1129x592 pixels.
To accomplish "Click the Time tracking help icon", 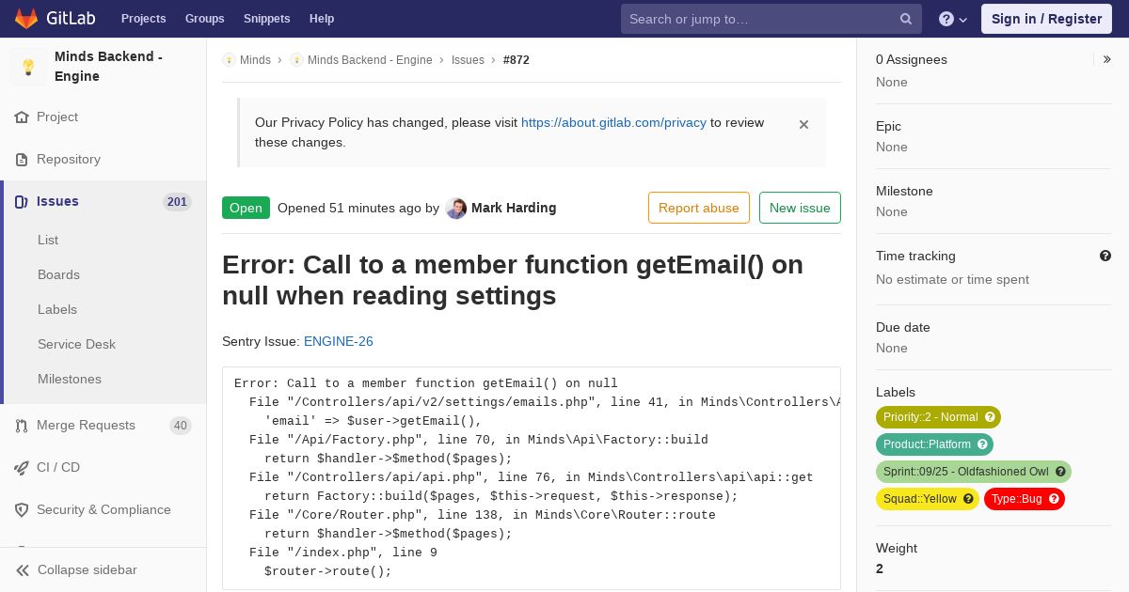I will pos(1105,256).
